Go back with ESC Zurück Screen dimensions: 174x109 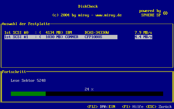click(x=159, y=107)
